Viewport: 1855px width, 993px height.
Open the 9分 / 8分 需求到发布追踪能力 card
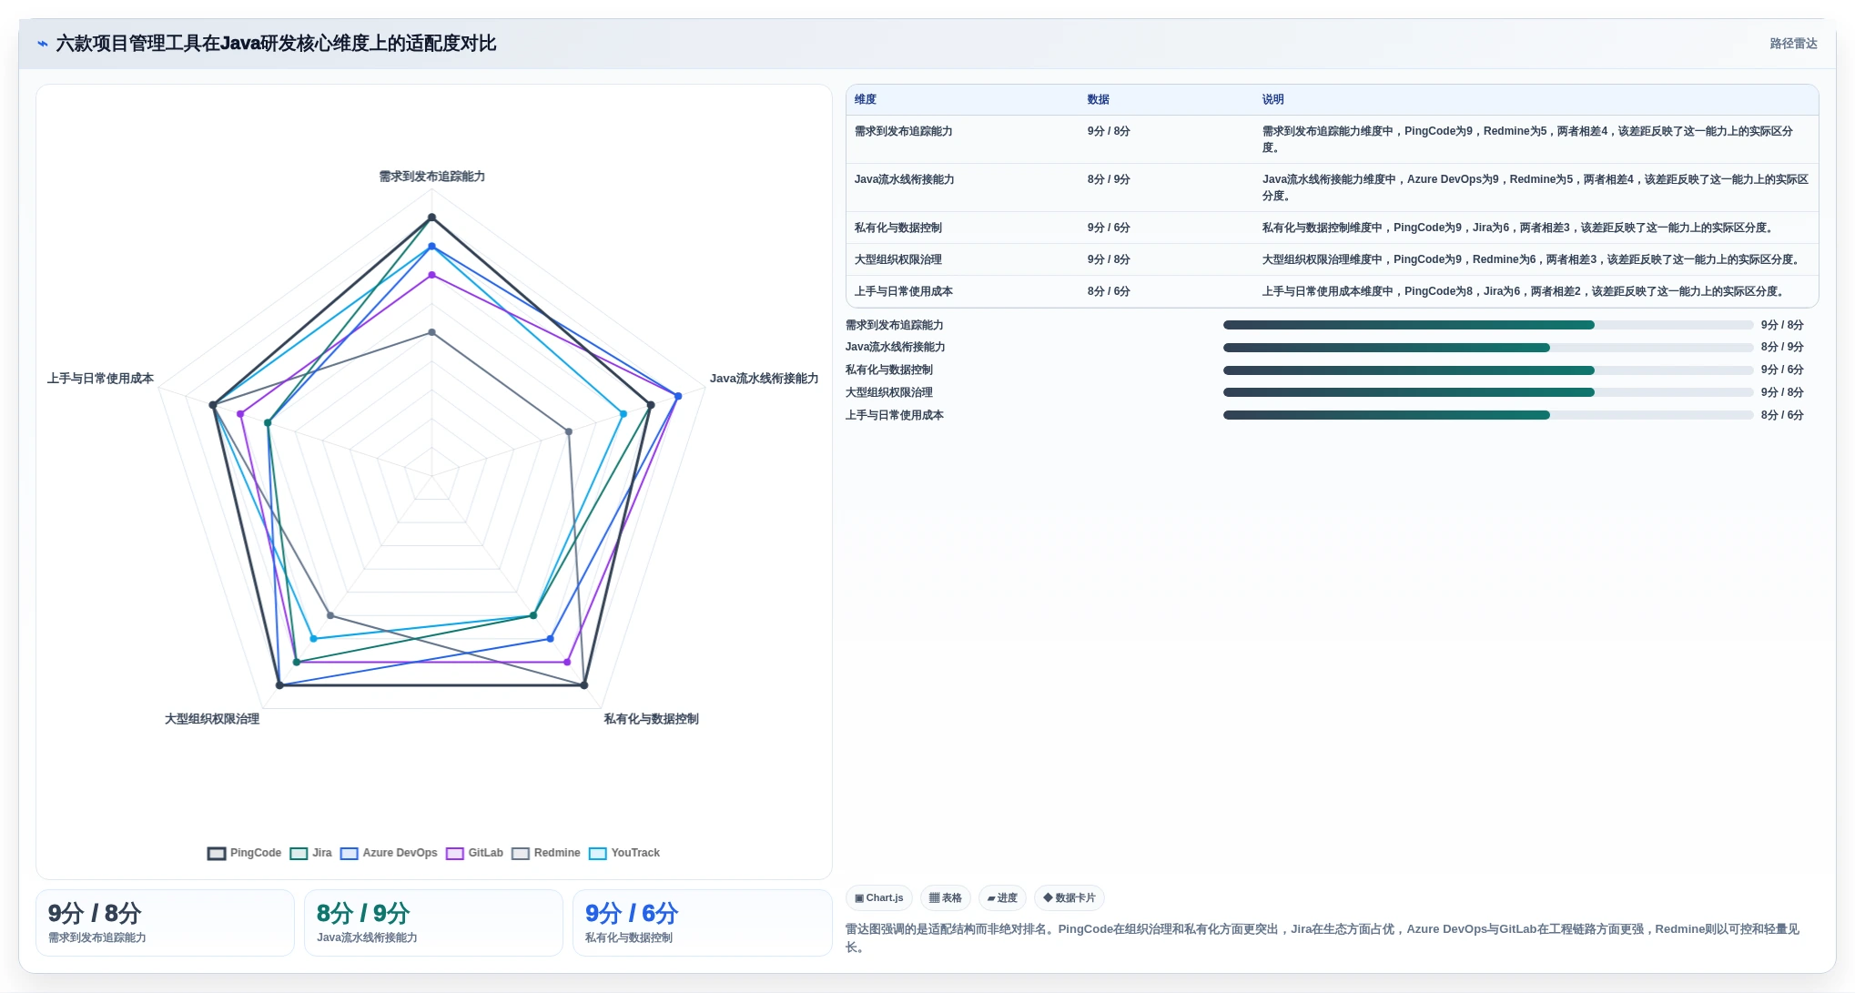(x=165, y=923)
